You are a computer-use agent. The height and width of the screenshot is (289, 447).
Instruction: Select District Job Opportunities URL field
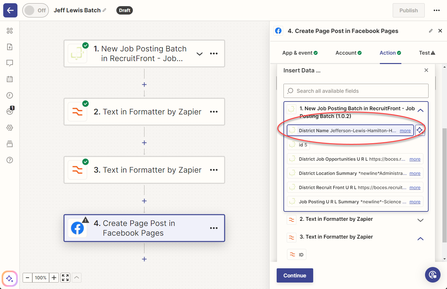point(355,159)
